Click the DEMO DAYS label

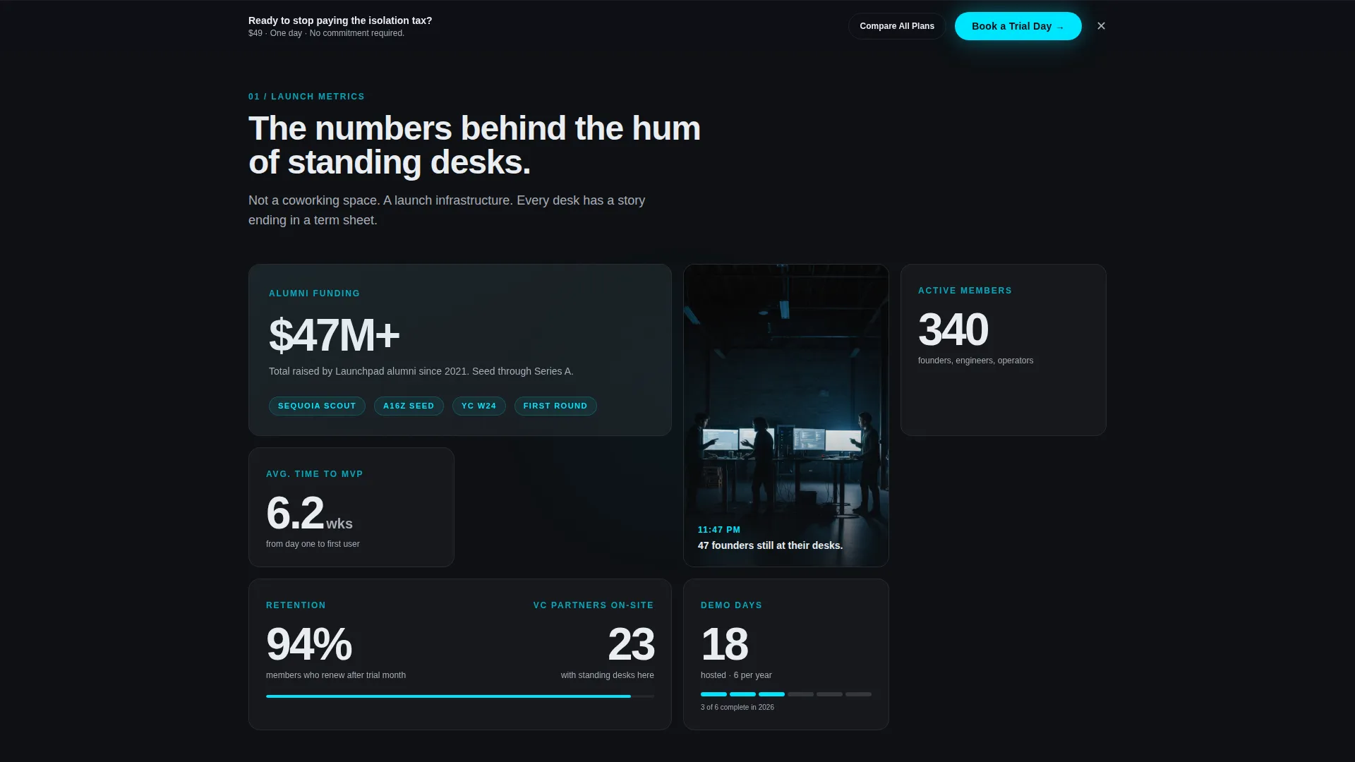coord(731,605)
